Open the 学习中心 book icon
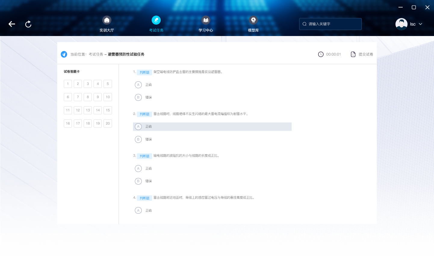This screenshot has height=256, width=434. (x=206, y=20)
